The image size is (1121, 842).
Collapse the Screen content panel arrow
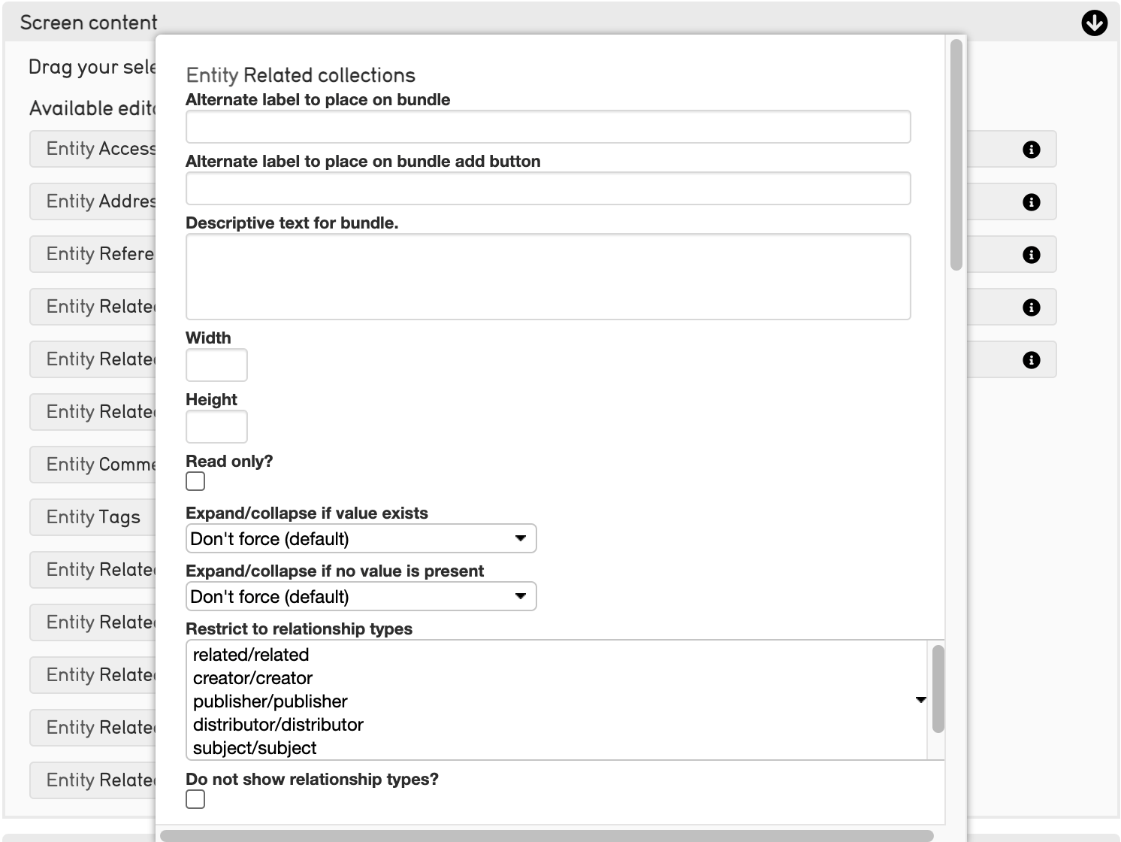[1094, 23]
